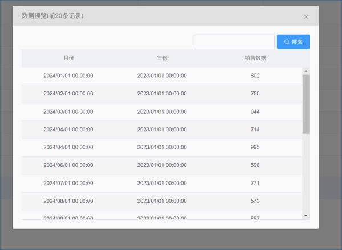342x250 pixels.
Task: Click 月份 cell in the 714 row
Action: pos(68,130)
